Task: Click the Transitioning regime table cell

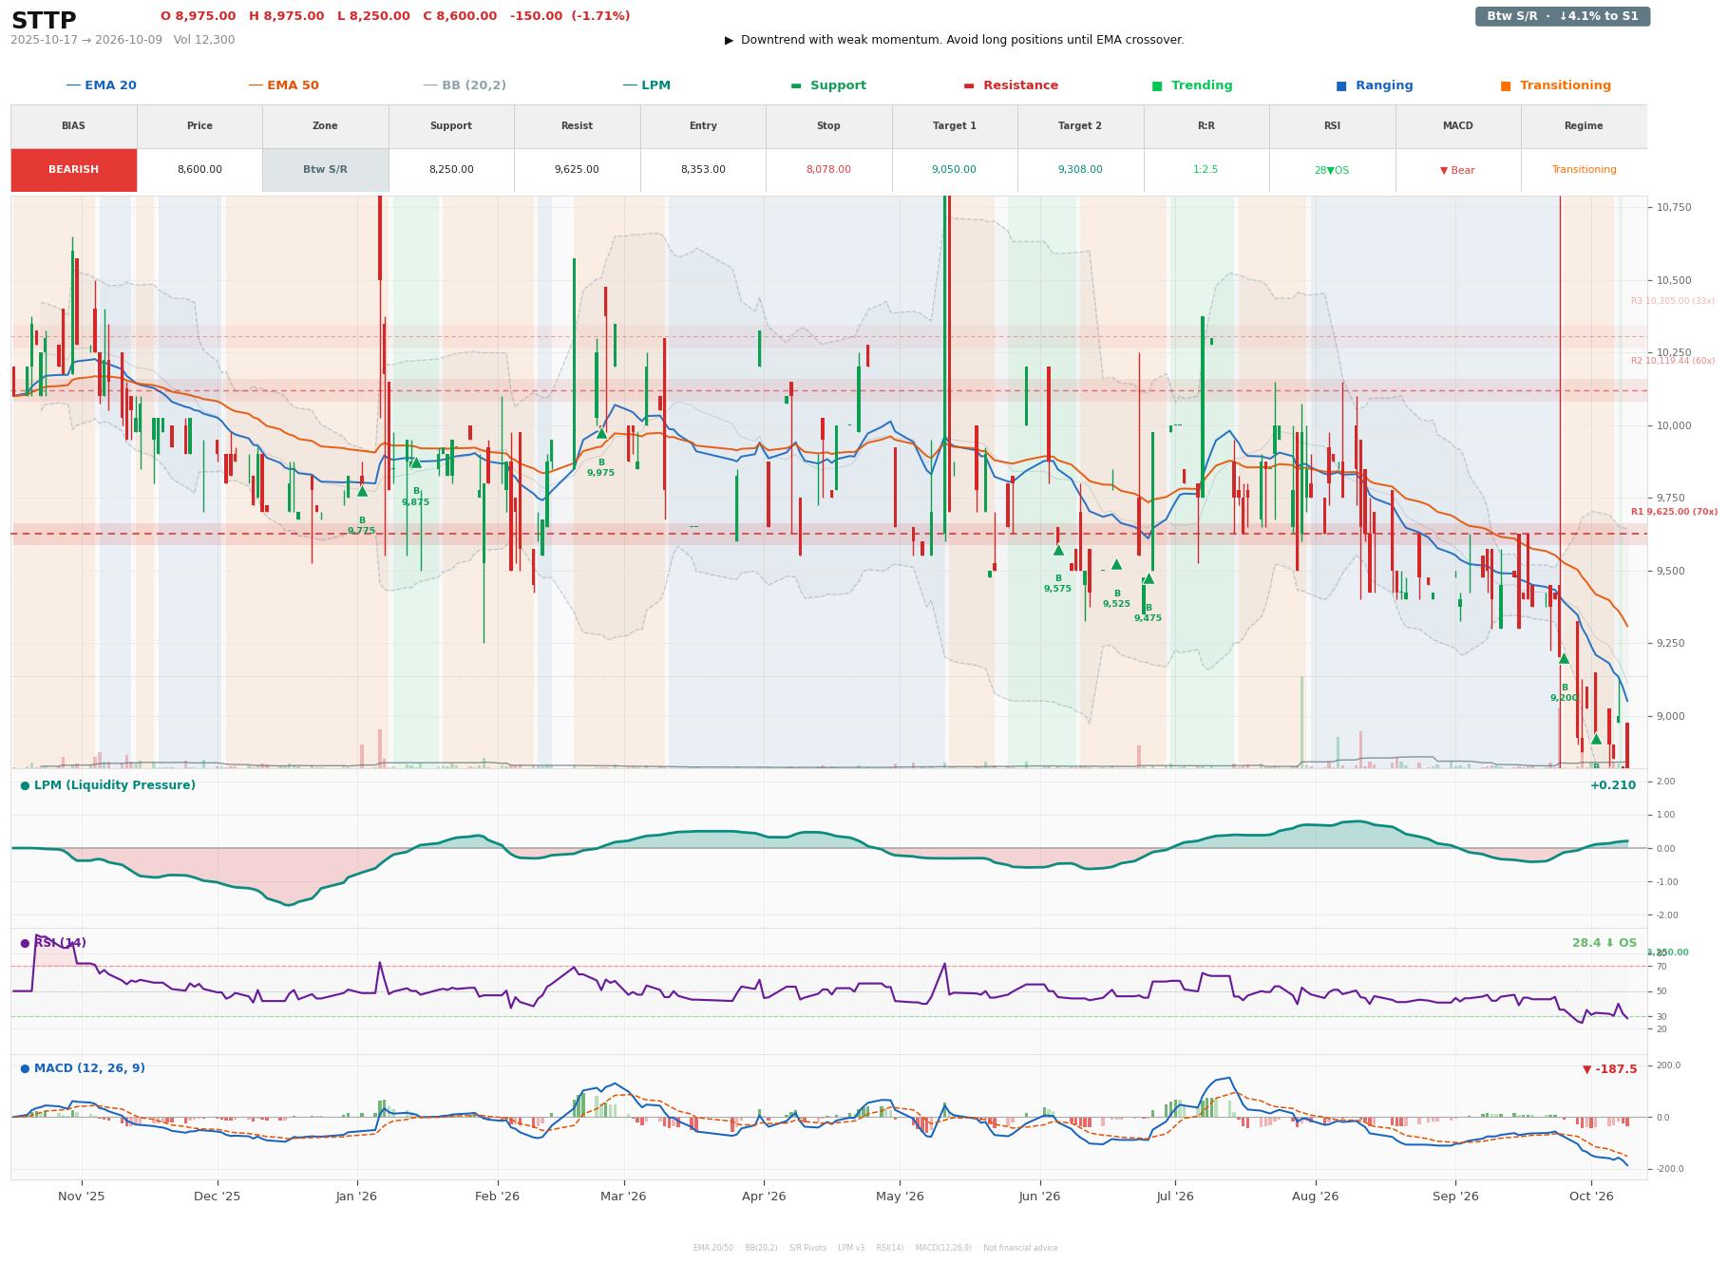Action: [1584, 170]
